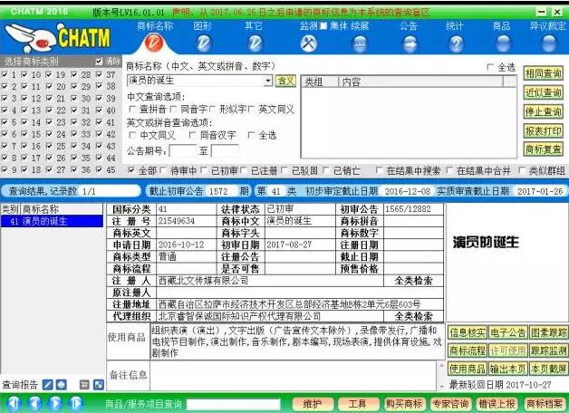Click the 维护 bottom button
The height and width of the screenshot is (413, 569).
point(313,404)
